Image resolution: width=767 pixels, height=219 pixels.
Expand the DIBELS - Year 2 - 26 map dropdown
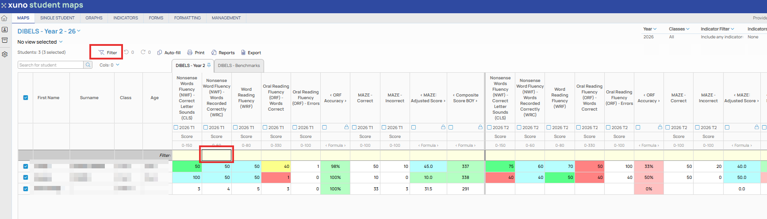79,31
